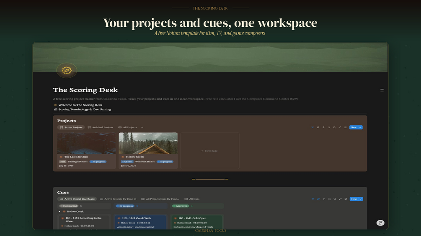Click New in the Projects section
This screenshot has width=421, height=236.
354,127
